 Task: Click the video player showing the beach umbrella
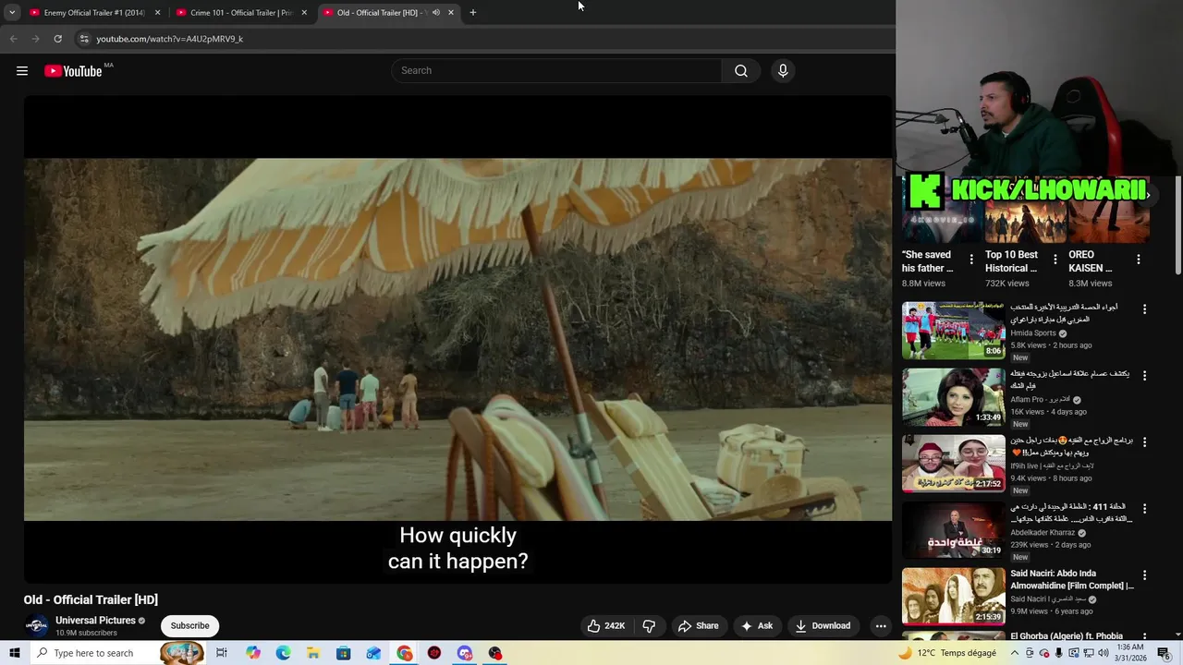click(x=457, y=340)
